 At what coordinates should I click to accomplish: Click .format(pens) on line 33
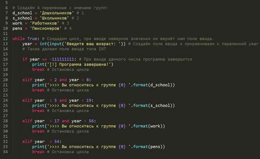148,146
